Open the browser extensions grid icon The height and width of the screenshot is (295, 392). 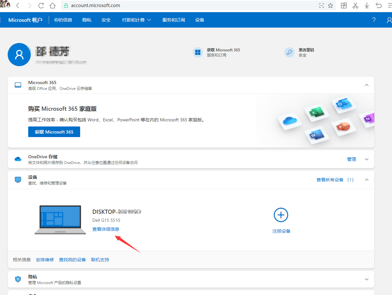pyautogui.click(x=344, y=5)
